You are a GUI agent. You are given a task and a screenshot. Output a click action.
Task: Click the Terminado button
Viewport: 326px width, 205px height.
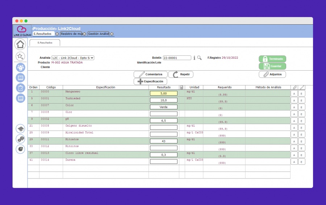pos(272,59)
